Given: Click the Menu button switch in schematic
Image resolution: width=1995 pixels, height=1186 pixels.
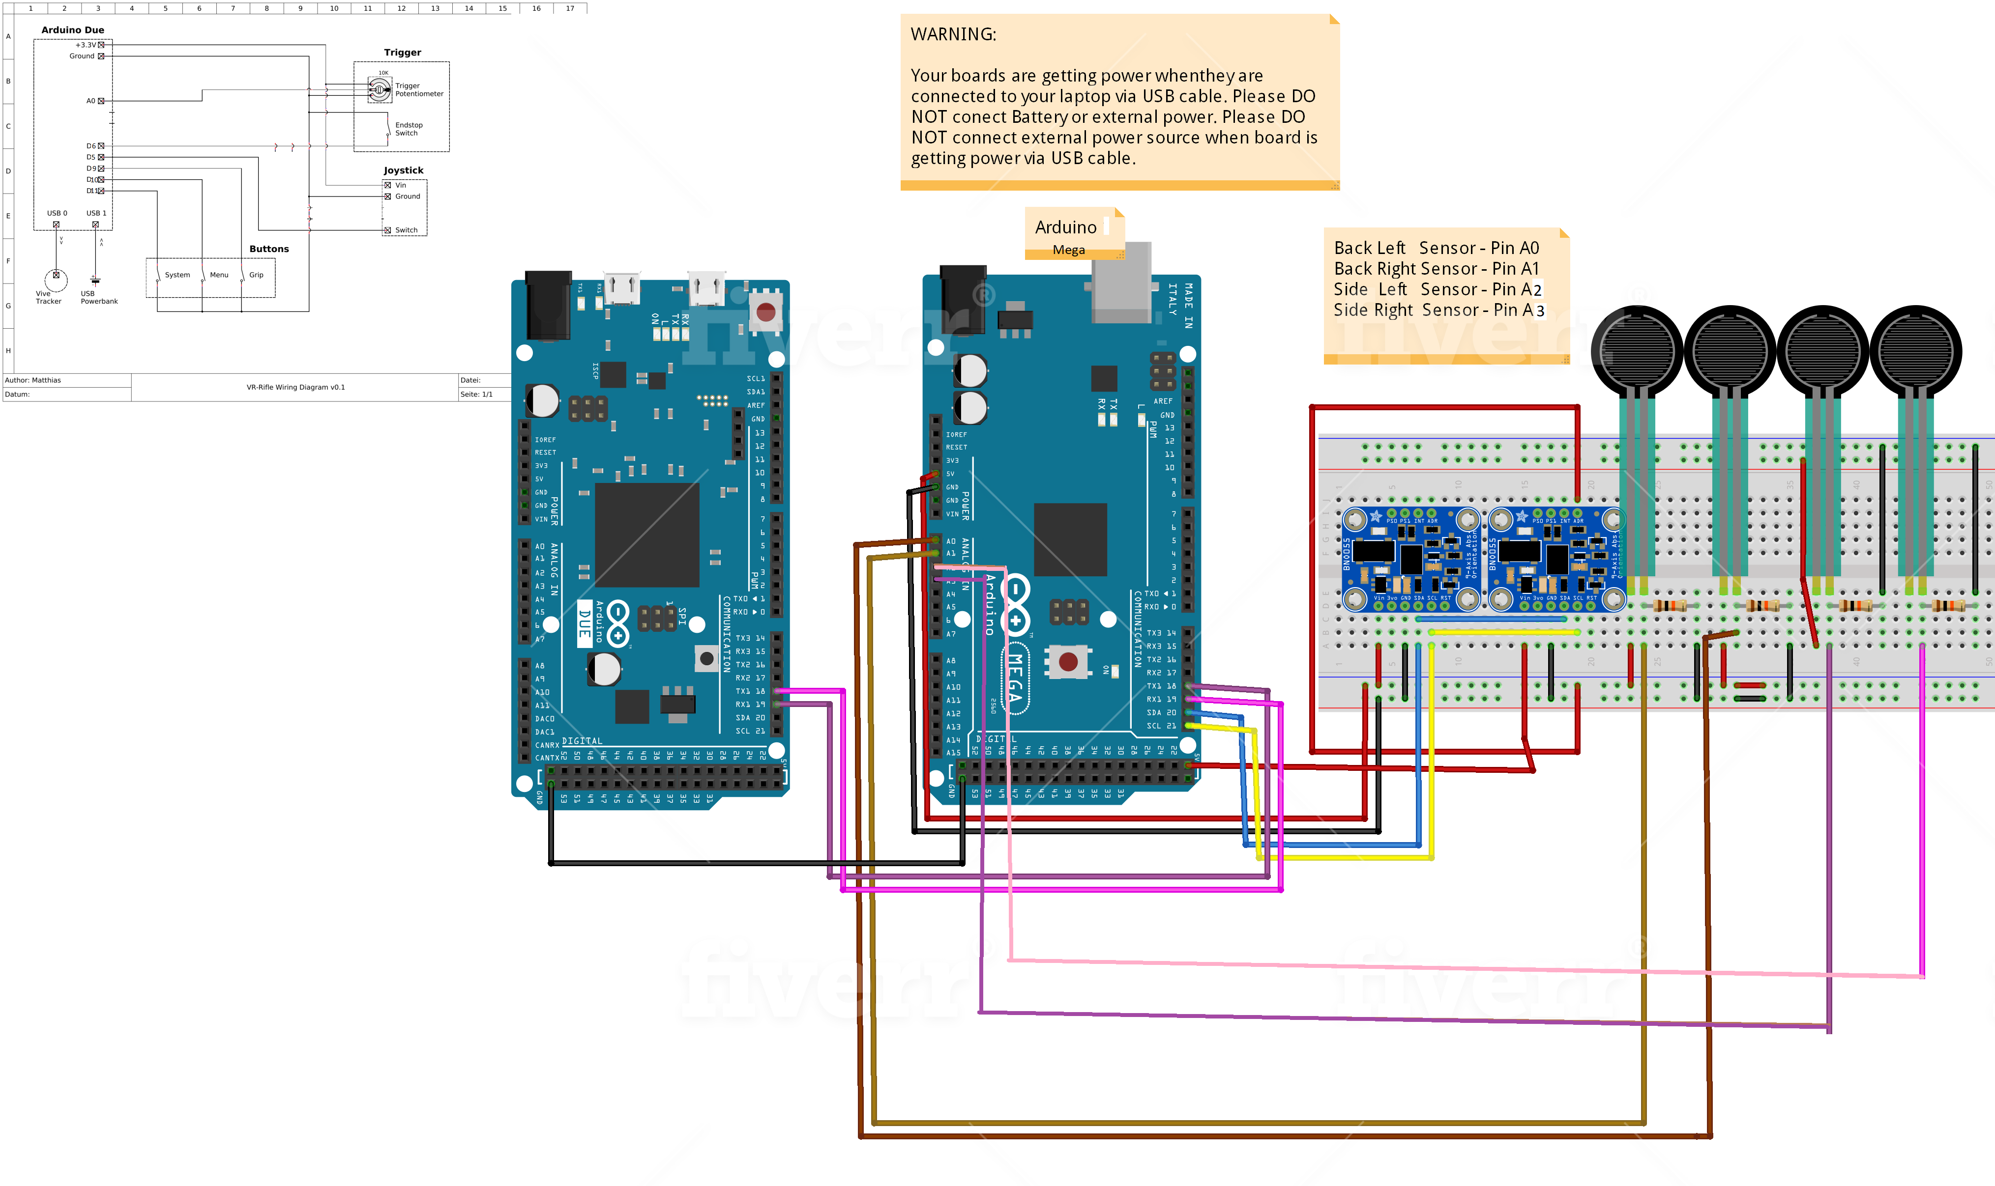Looking at the screenshot, I should point(204,275).
